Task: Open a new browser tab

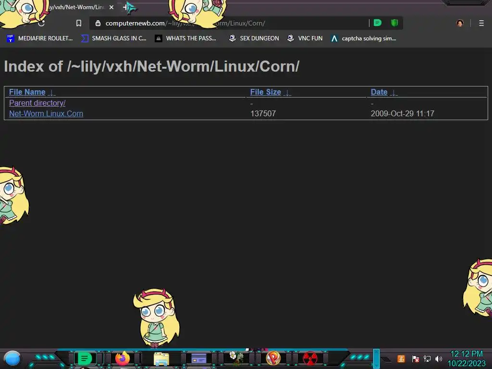Action: point(125,7)
